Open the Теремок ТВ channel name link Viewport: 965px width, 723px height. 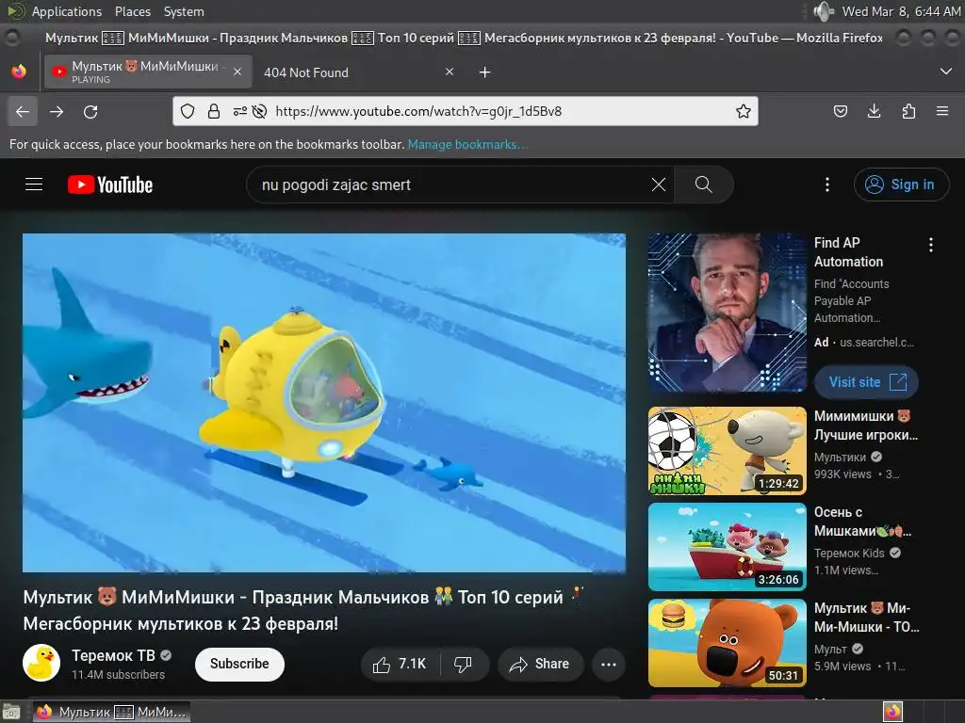pos(113,655)
